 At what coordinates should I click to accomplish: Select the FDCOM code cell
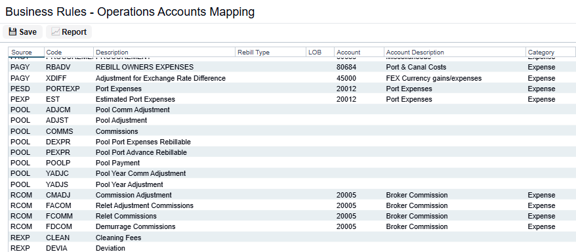[x=59, y=226]
